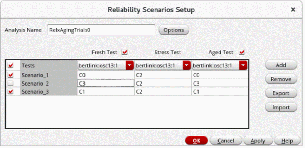Disable the Scenario_3 row checkbox

point(11,92)
